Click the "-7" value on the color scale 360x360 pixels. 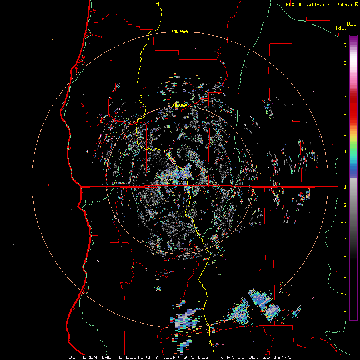click(x=344, y=294)
